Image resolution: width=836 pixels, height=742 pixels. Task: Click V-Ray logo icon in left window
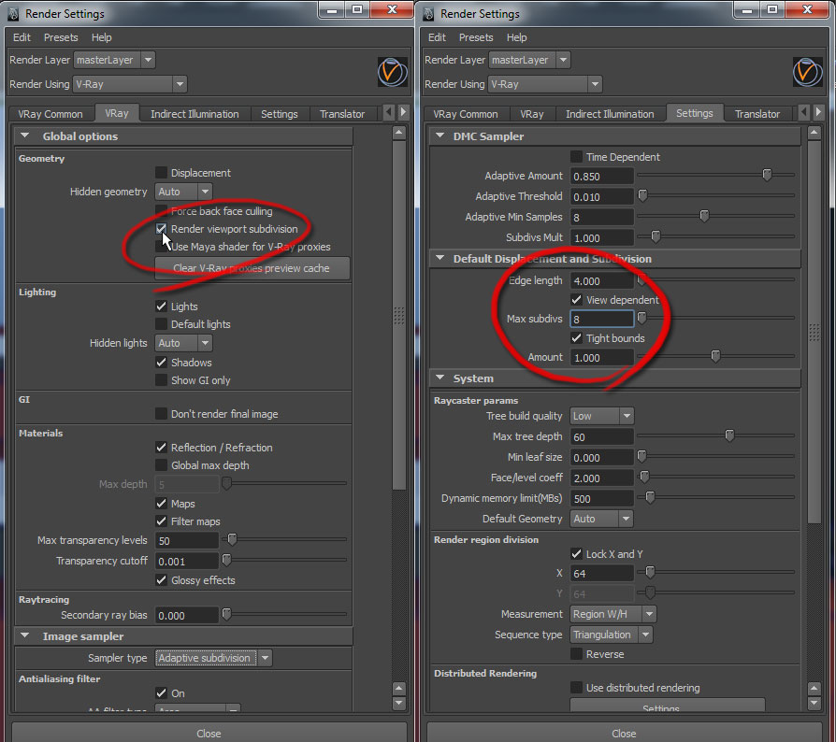393,72
